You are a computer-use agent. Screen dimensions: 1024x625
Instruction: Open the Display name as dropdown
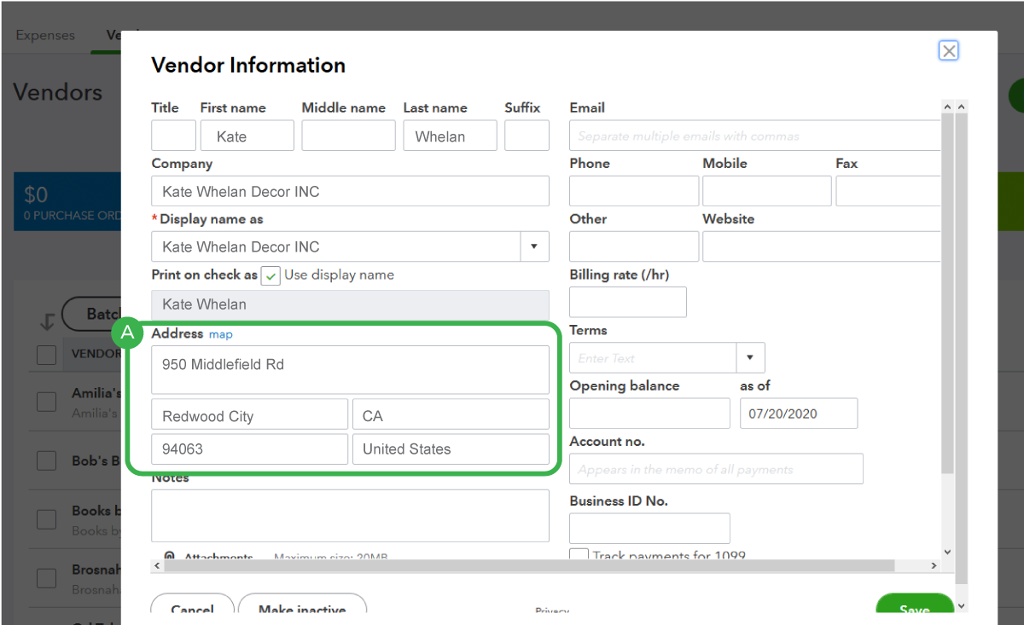(534, 246)
